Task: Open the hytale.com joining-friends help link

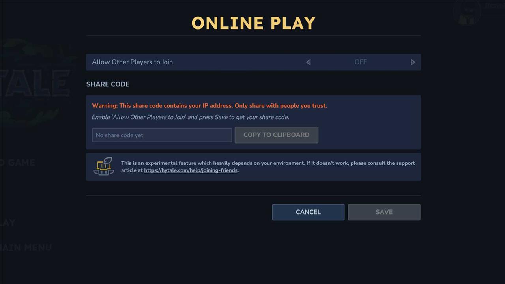Action: [x=191, y=170]
